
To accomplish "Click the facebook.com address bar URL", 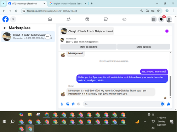I will [x=52, y=11].
